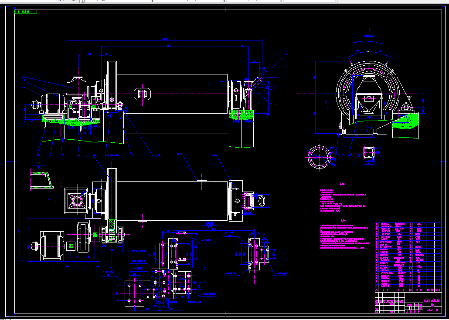Click the drawing number cell in the title block

point(432,310)
